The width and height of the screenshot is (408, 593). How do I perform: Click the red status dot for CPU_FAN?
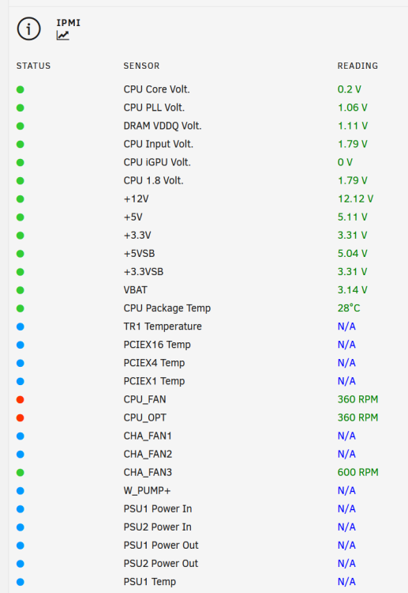[21, 399]
